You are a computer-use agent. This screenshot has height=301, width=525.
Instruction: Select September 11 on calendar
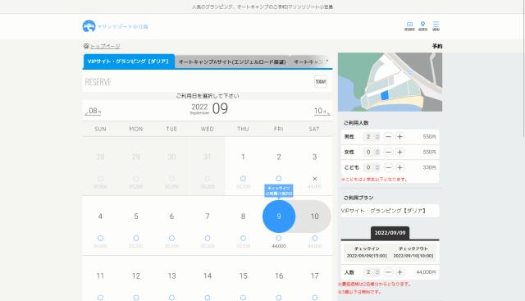click(x=100, y=279)
